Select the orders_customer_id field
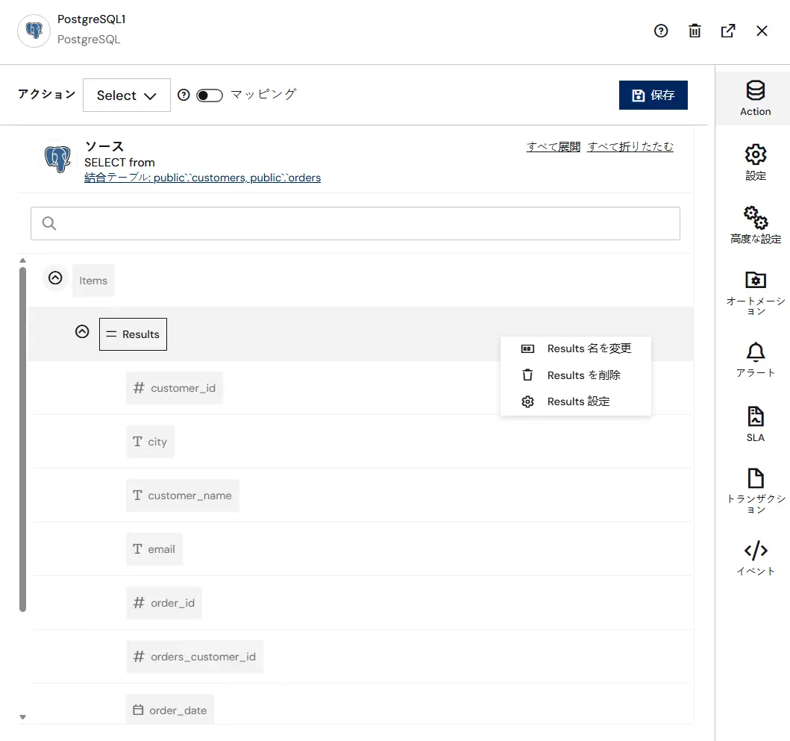Viewport: 790px width, 741px height. click(x=195, y=657)
